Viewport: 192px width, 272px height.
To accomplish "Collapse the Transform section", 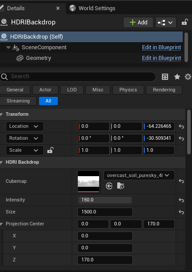I will (x=1, y=114).
